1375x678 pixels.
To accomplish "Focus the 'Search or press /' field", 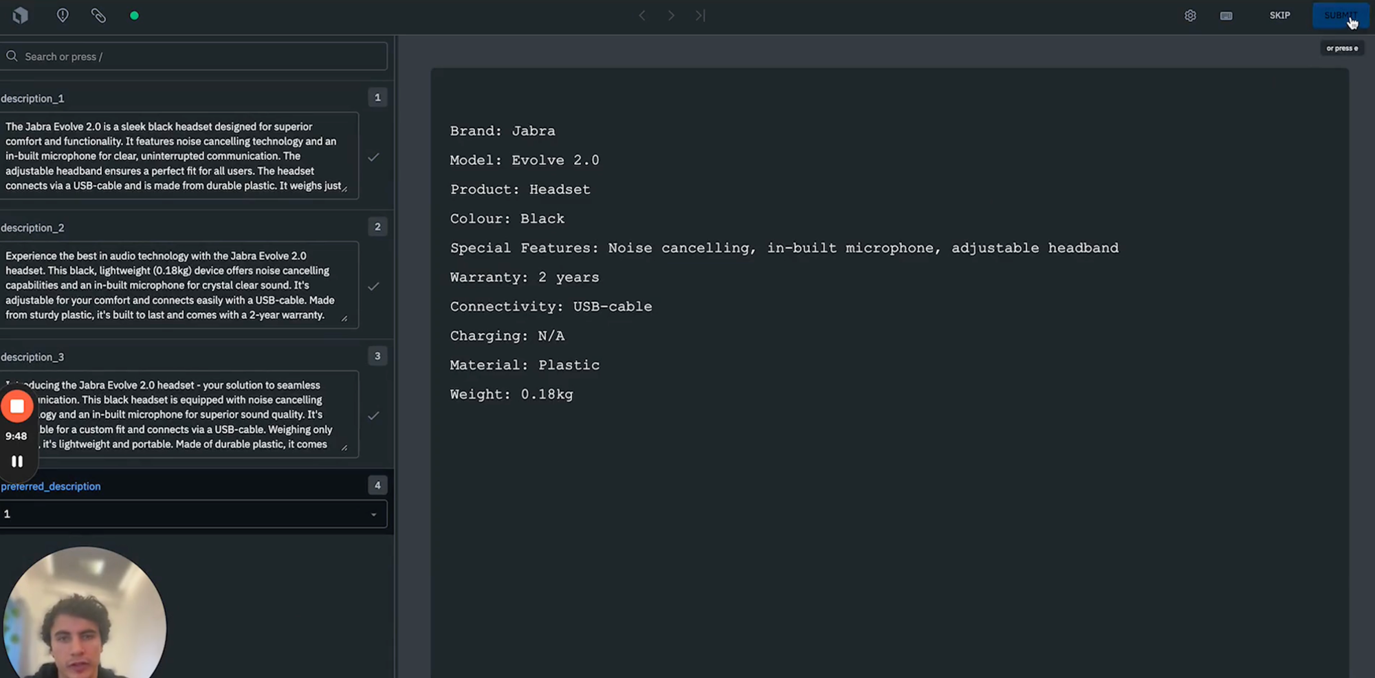I will pyautogui.click(x=193, y=56).
